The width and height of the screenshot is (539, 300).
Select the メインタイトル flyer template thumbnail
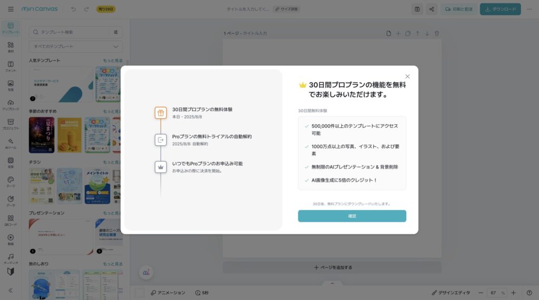click(97, 186)
